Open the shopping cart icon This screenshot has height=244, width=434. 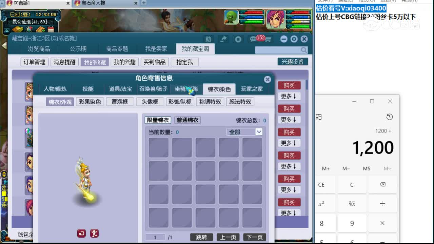[x=268, y=39]
